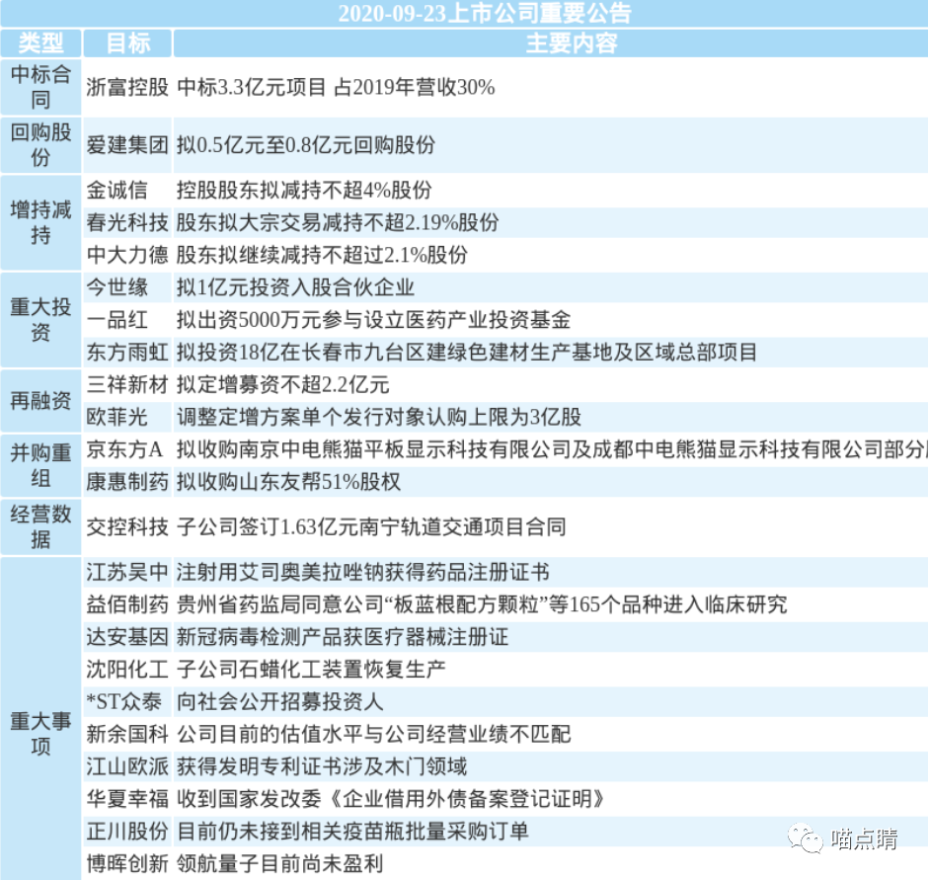Click text 获得发明专利证书涉及木门领域
Viewport: 928px width, 880px height.
[x=322, y=766]
